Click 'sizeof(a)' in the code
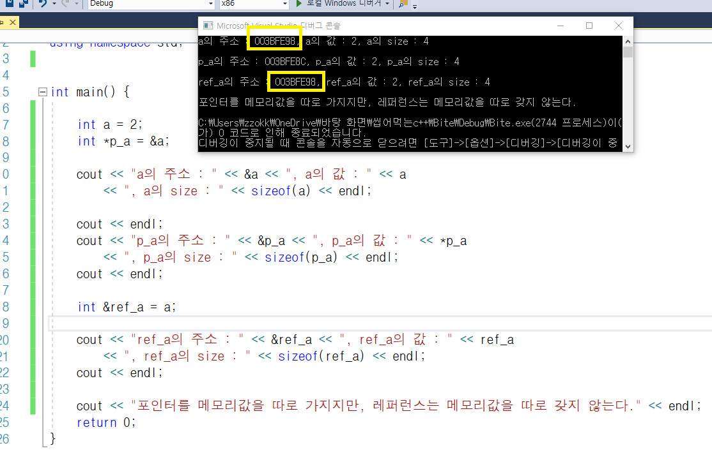 281,191
